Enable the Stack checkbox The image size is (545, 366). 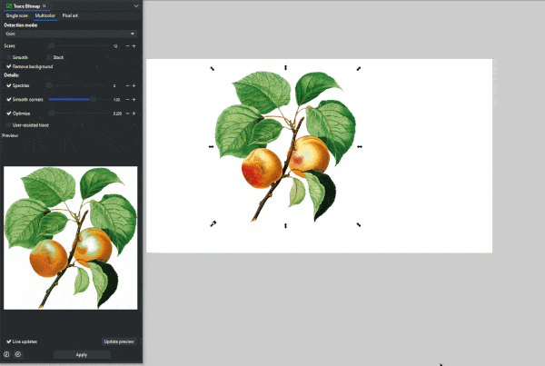click(49, 57)
